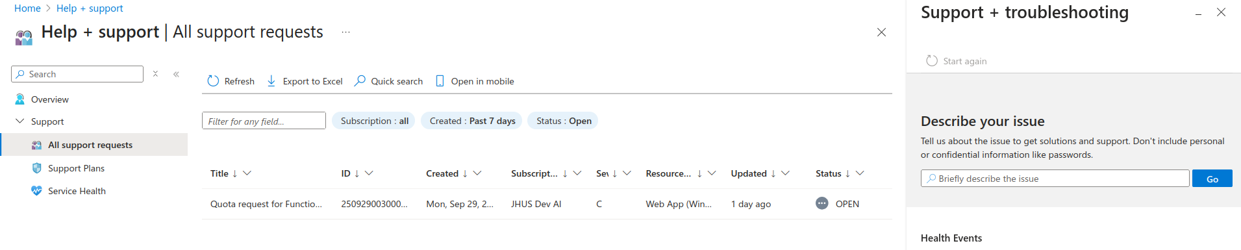This screenshot has width=1241, height=250.
Task: Sort by Subscription column arrow
Action: click(x=565, y=173)
